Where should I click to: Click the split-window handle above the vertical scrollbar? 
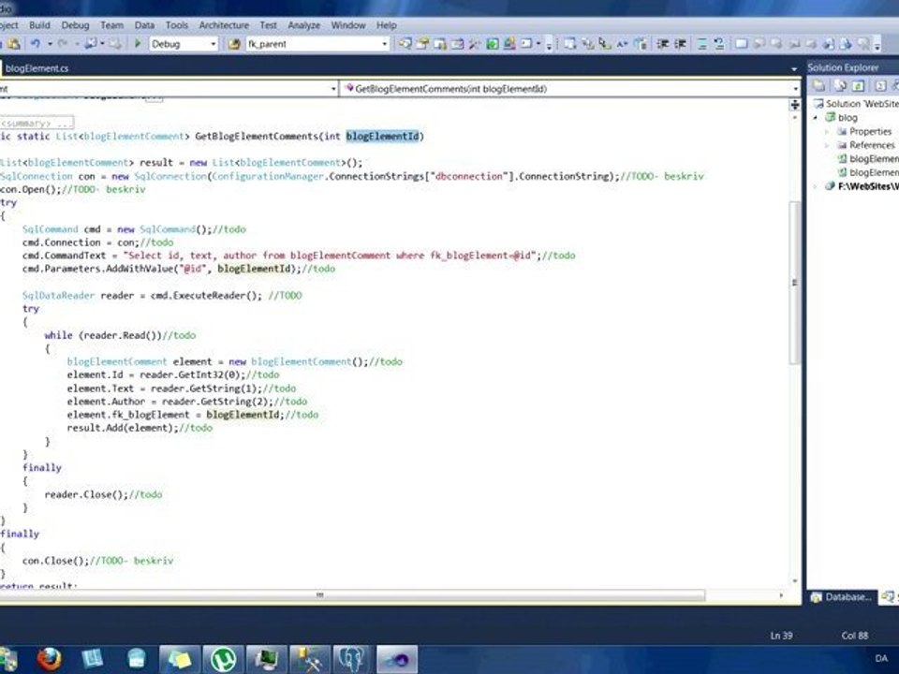click(795, 104)
